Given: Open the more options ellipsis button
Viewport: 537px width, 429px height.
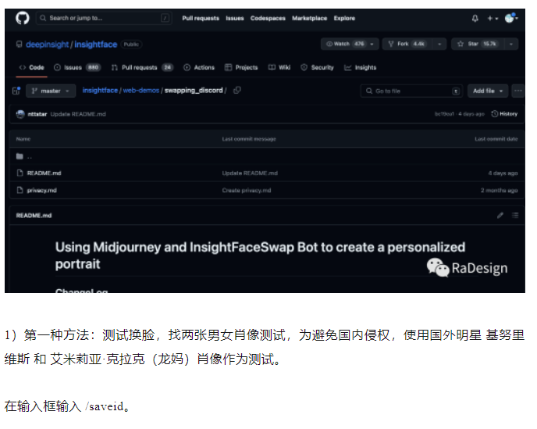Looking at the screenshot, I should (x=517, y=91).
